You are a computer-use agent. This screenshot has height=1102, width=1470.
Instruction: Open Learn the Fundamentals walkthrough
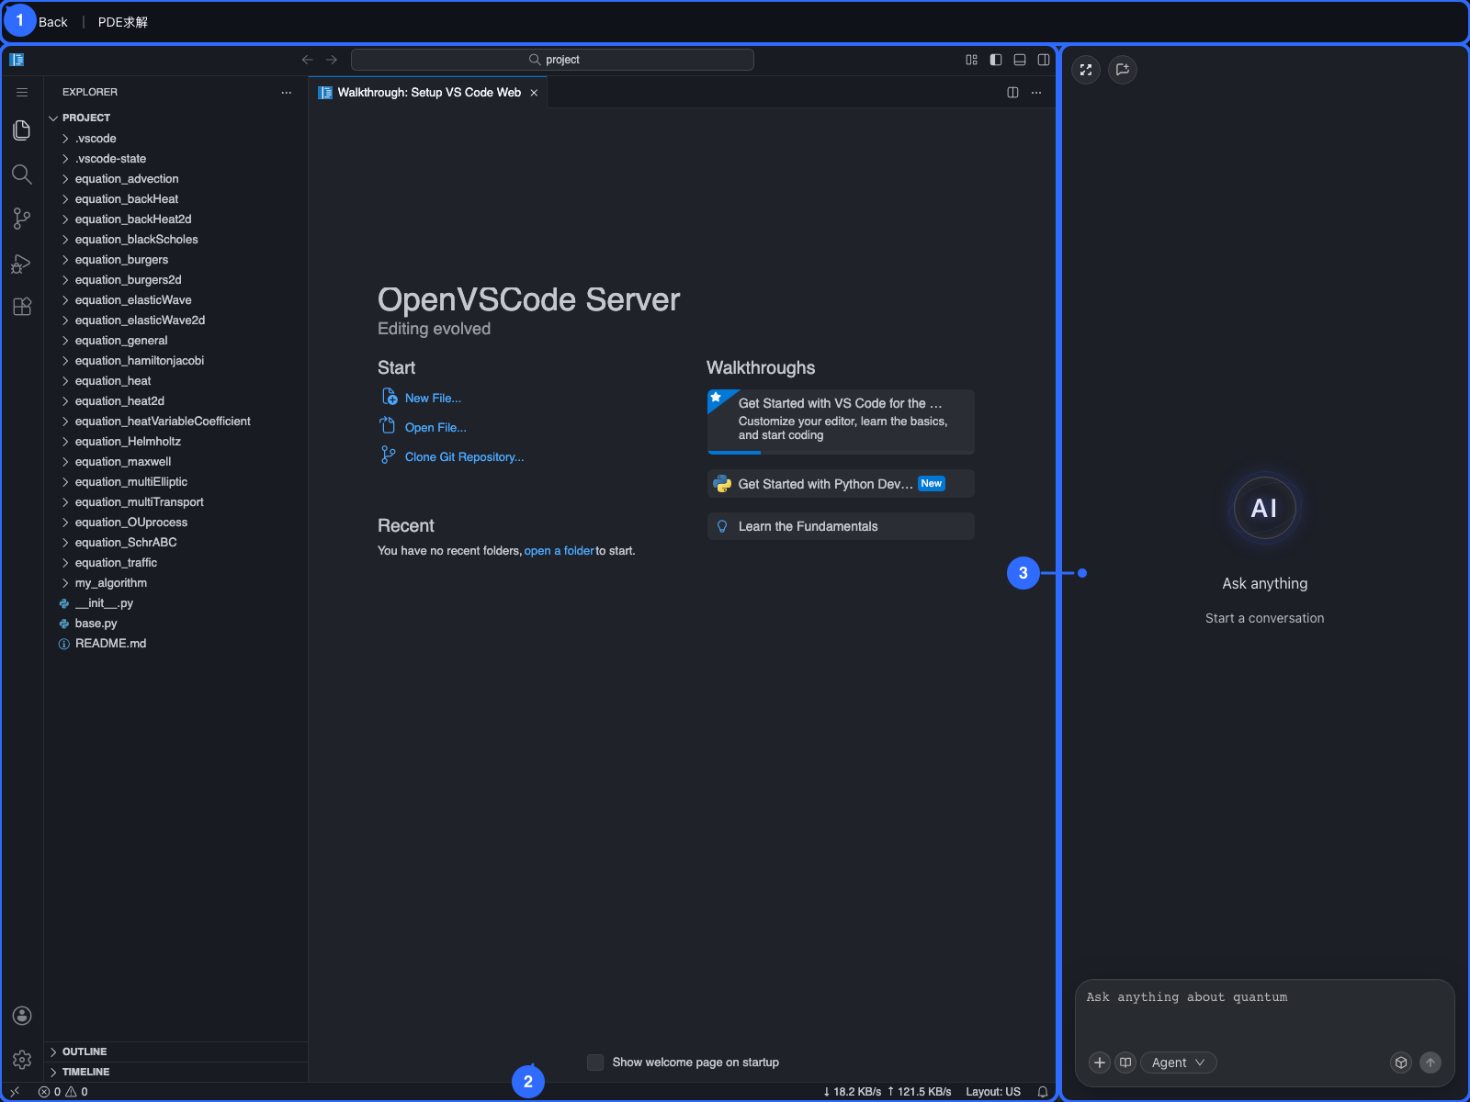(841, 526)
